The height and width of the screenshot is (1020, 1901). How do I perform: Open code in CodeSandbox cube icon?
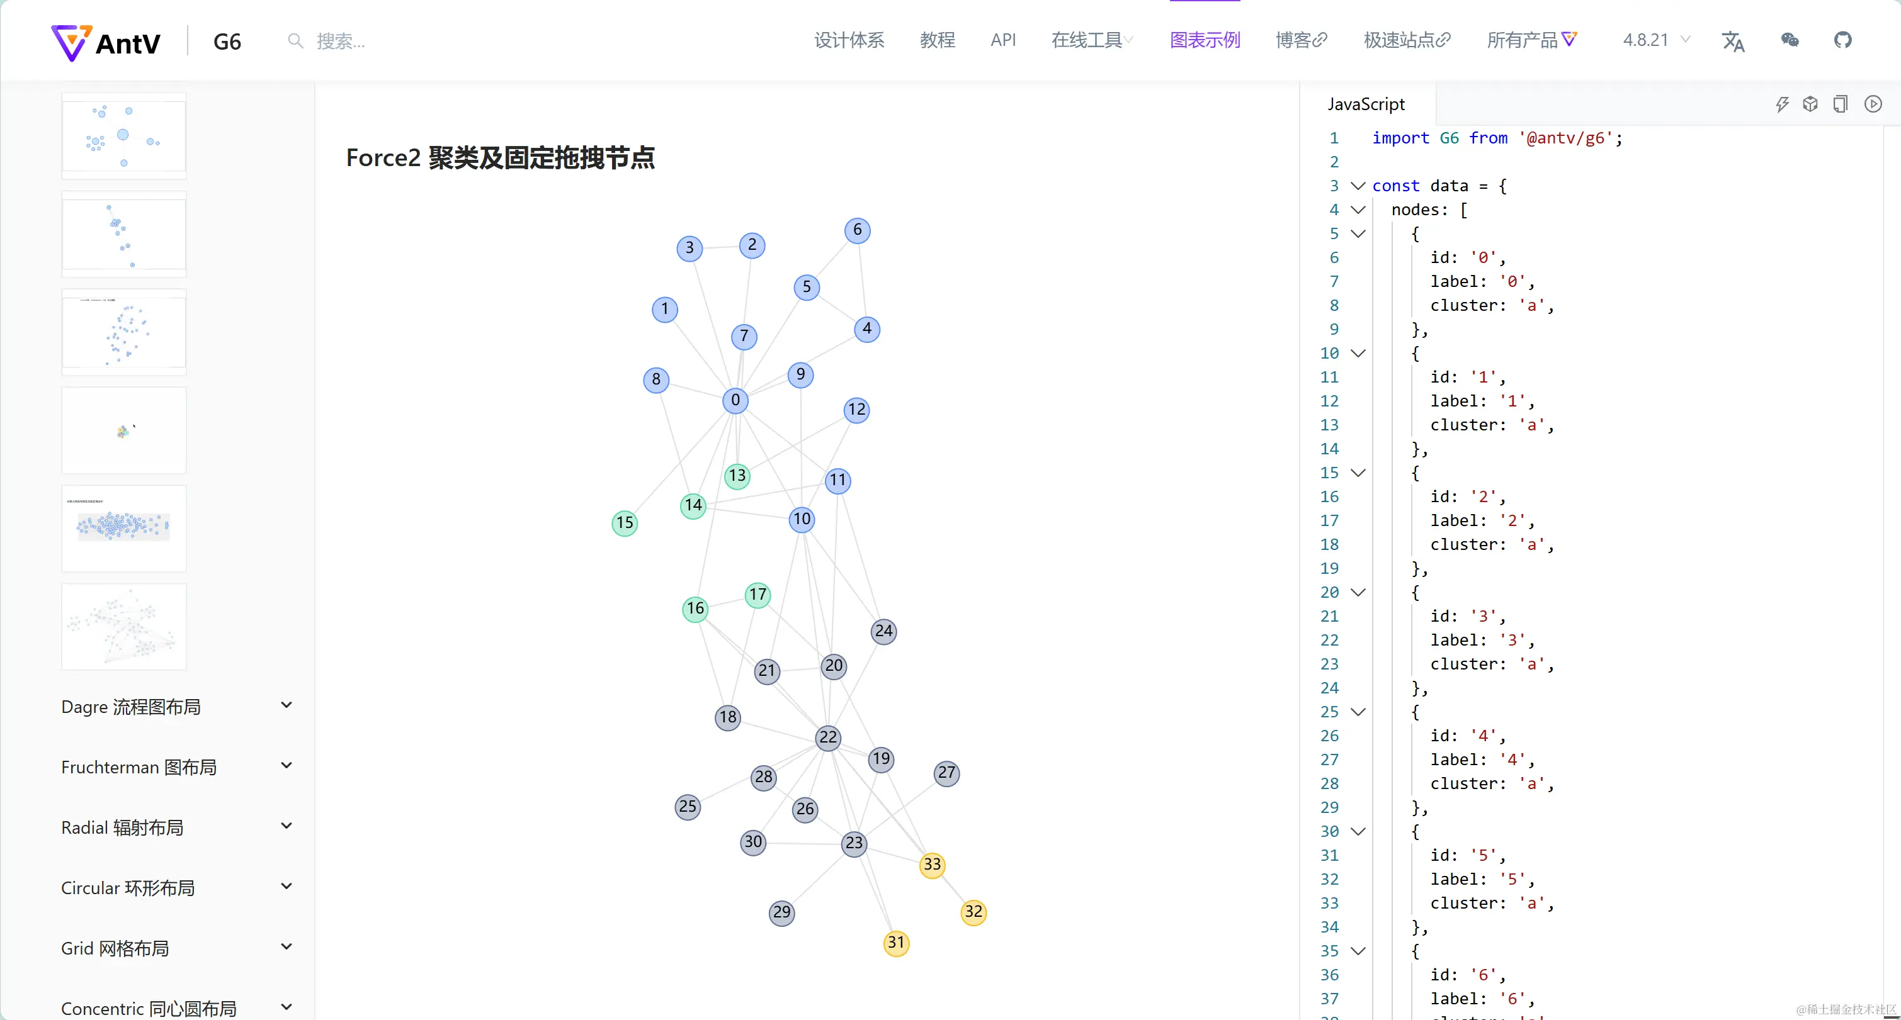1810,104
